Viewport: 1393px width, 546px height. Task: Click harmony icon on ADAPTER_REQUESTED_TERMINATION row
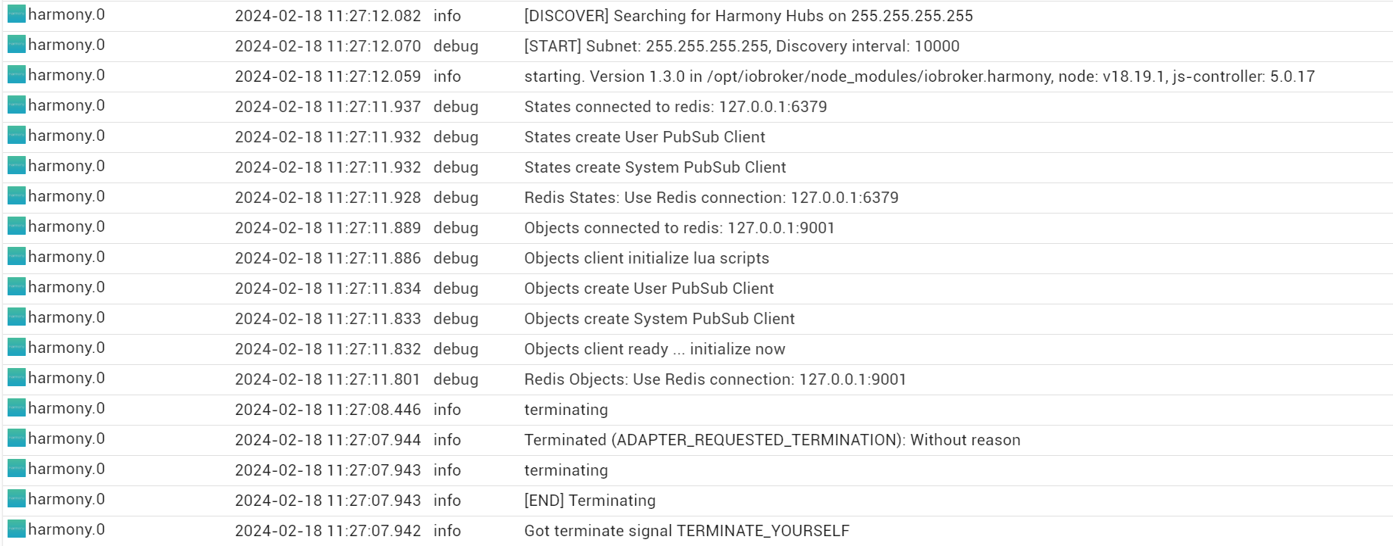point(17,438)
